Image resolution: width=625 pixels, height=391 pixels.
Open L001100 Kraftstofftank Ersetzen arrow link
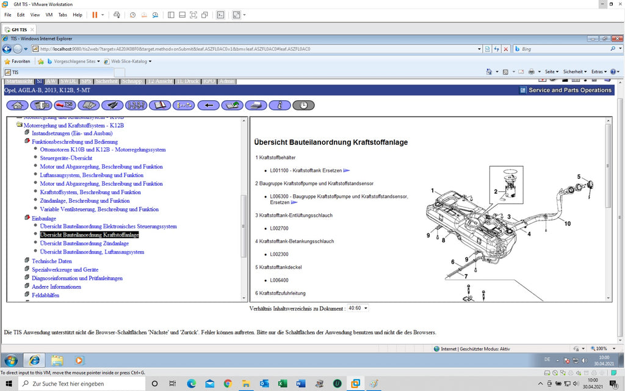(347, 170)
